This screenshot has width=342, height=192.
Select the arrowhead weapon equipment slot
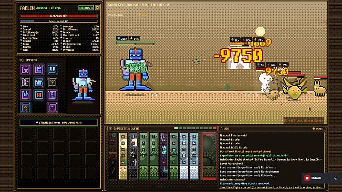[26, 69]
